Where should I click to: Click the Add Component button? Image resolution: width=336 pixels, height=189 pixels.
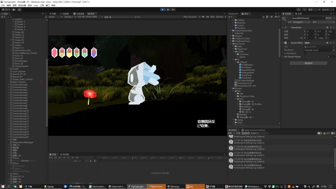coord(308,63)
